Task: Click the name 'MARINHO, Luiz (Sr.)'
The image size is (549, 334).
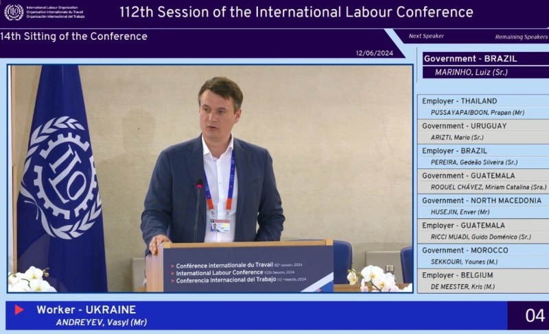Action: pos(471,73)
